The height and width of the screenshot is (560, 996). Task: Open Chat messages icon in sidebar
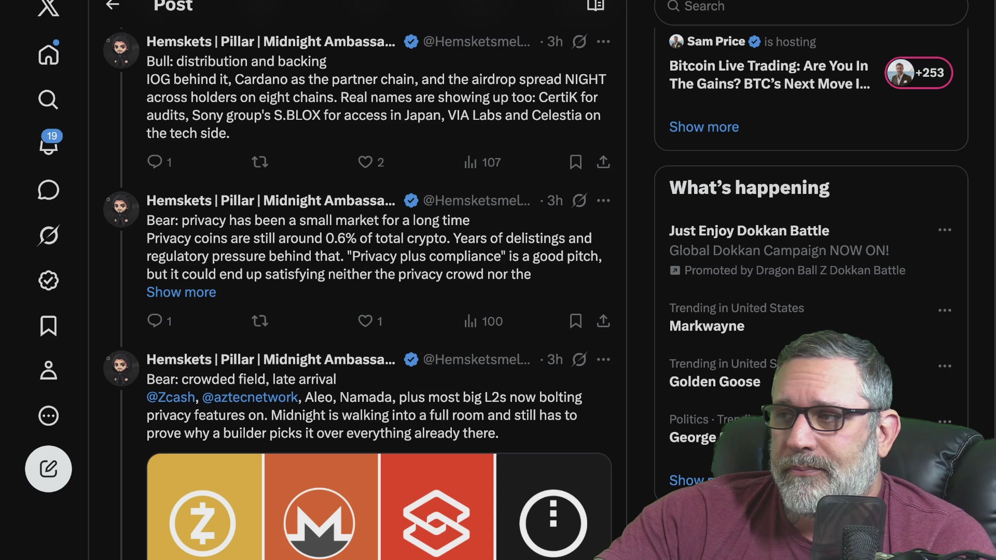(48, 190)
